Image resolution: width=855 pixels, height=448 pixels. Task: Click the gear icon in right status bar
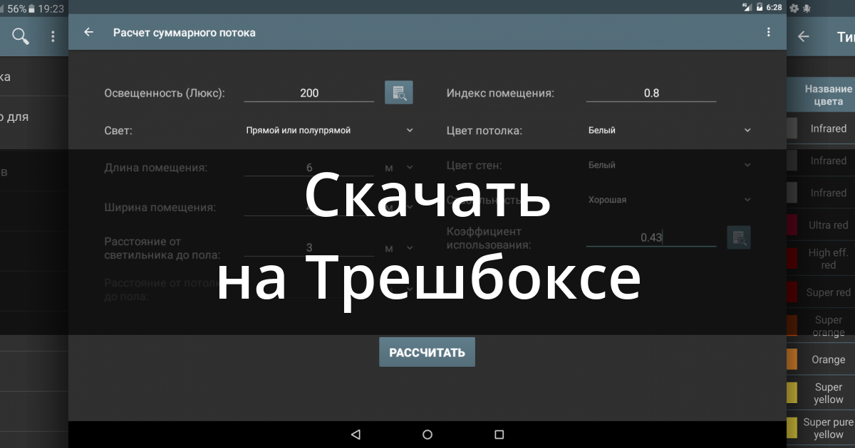(x=795, y=8)
